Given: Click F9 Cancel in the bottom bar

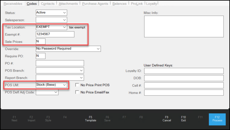Looking at the screenshot, I should tap(166, 119).
